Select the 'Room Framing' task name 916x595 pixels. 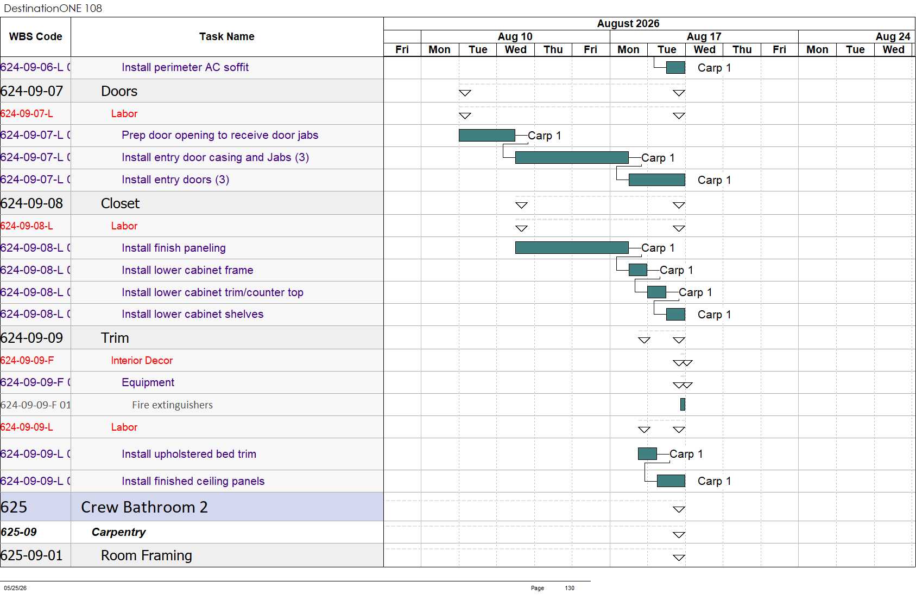click(x=147, y=555)
